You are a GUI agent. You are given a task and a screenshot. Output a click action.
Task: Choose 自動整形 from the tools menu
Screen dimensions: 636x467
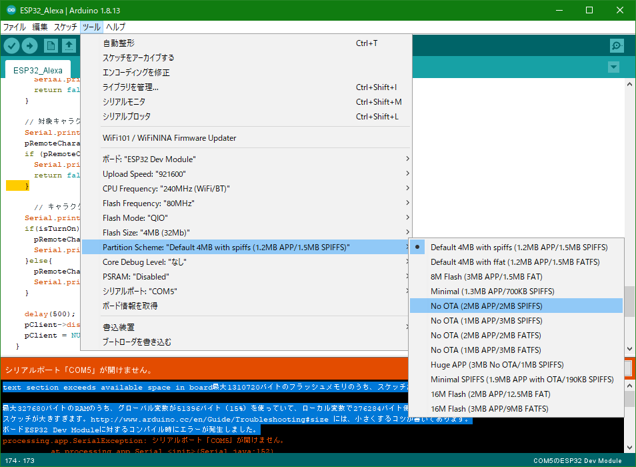247,43
